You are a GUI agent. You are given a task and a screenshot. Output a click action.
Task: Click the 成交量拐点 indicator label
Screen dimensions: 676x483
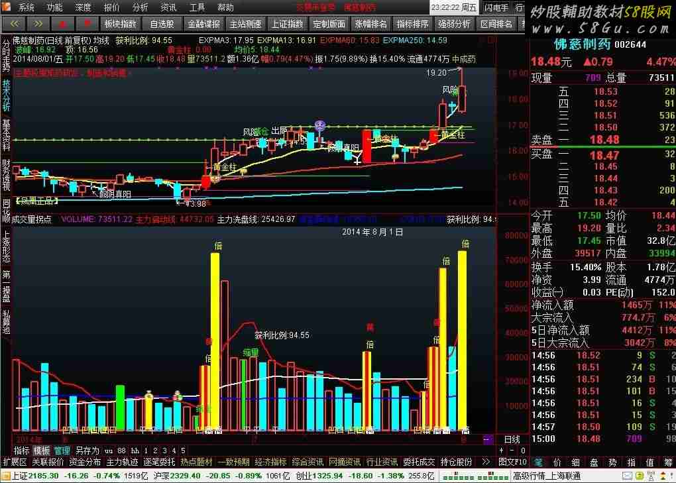tap(31, 219)
